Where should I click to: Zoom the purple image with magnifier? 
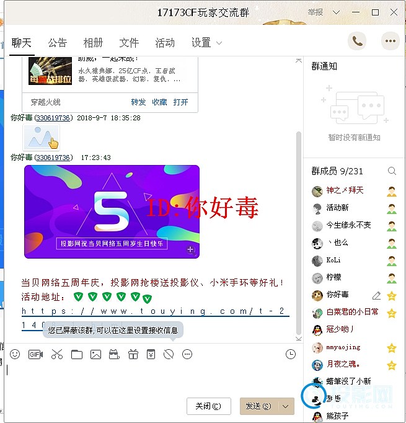pos(190,250)
